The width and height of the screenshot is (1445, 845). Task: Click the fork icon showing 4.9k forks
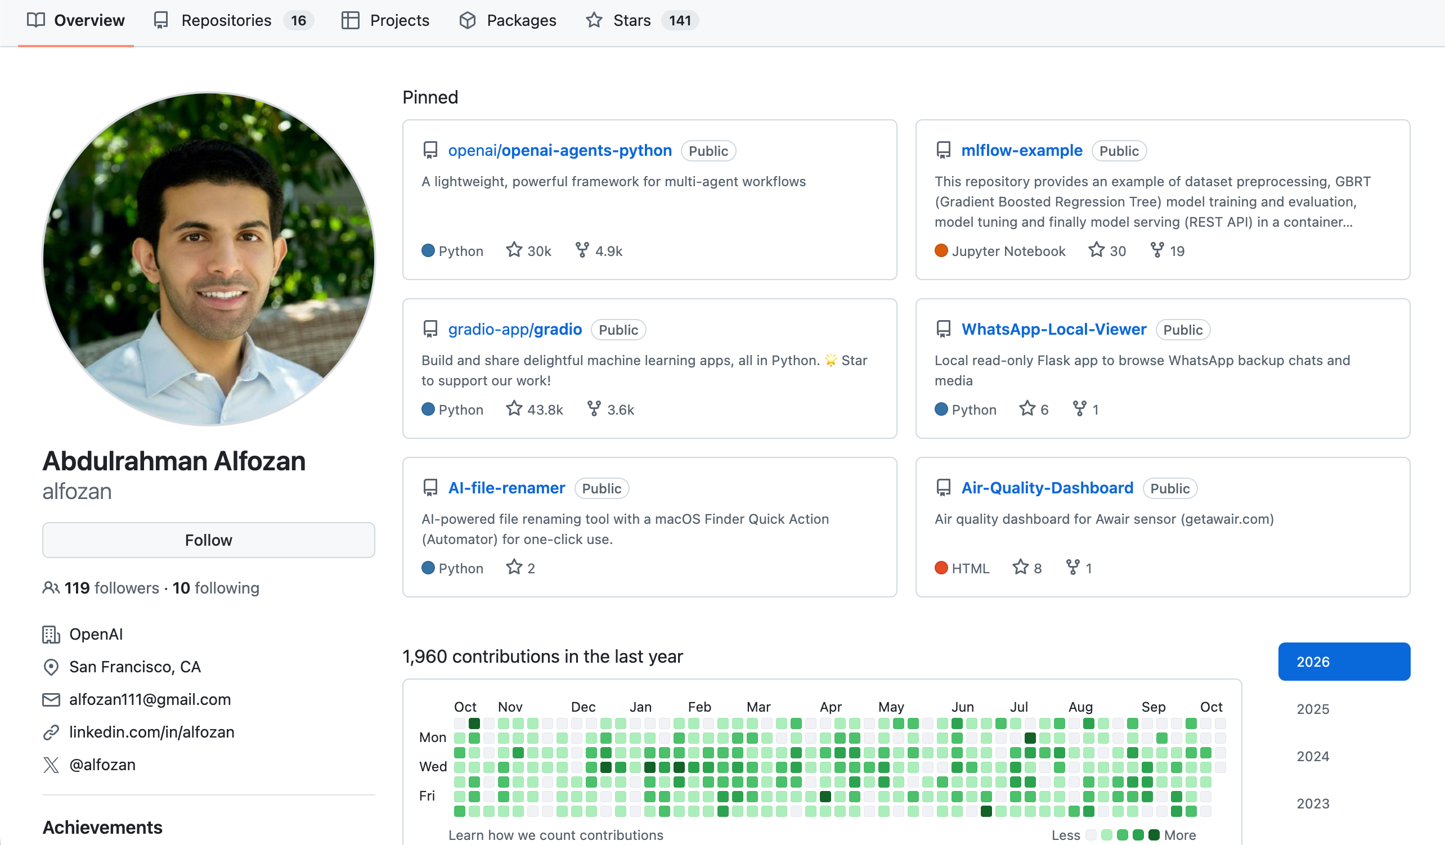pos(582,250)
